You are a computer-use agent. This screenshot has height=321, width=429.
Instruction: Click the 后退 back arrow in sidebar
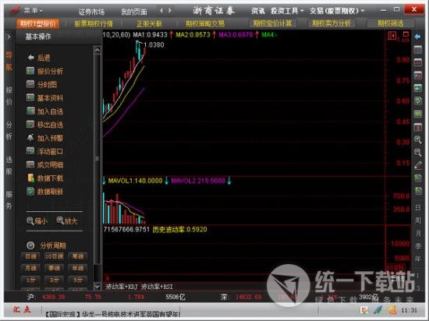pos(30,58)
